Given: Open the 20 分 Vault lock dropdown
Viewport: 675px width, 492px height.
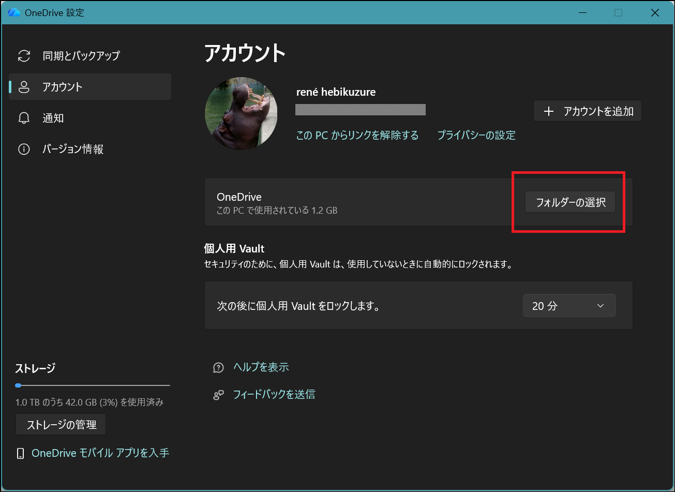Looking at the screenshot, I should pos(569,306).
